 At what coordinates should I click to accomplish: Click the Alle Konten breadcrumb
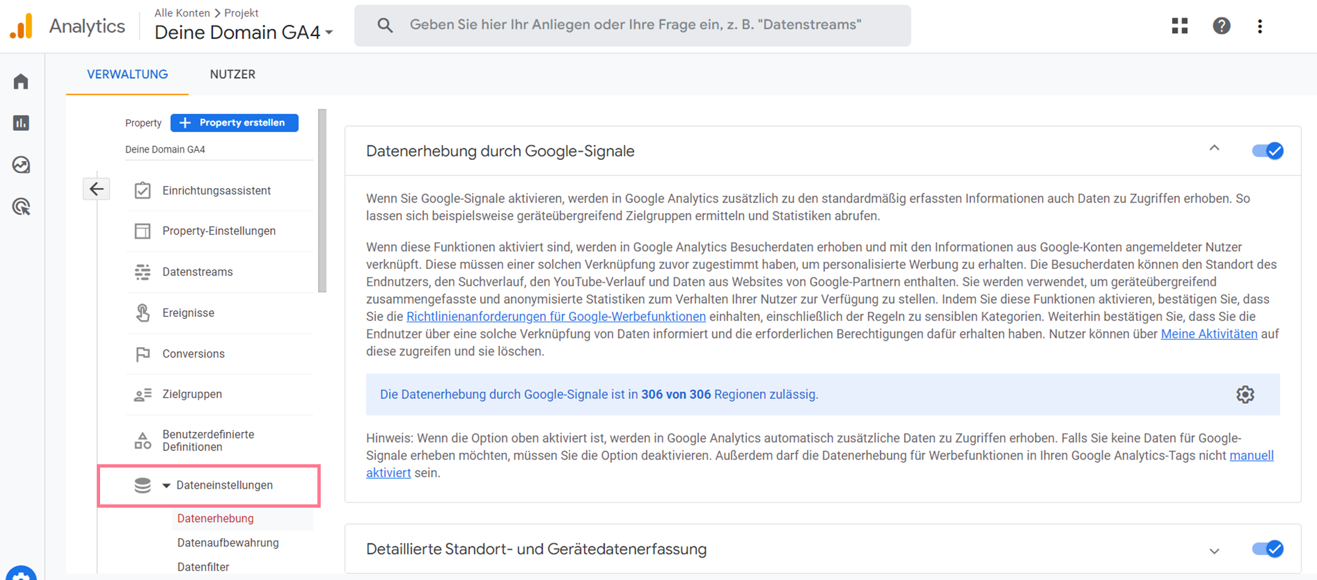click(x=182, y=13)
